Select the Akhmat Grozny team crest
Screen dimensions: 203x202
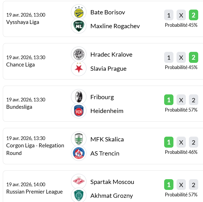pyautogui.click(x=79, y=195)
